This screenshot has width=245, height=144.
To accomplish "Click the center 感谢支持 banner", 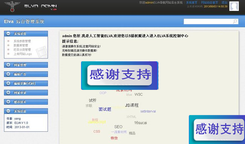I will (120, 76).
